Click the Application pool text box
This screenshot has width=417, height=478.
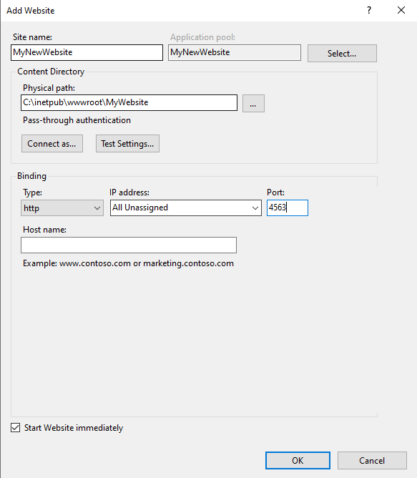click(235, 52)
